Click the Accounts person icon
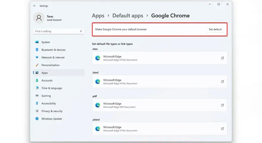 tap(37, 80)
